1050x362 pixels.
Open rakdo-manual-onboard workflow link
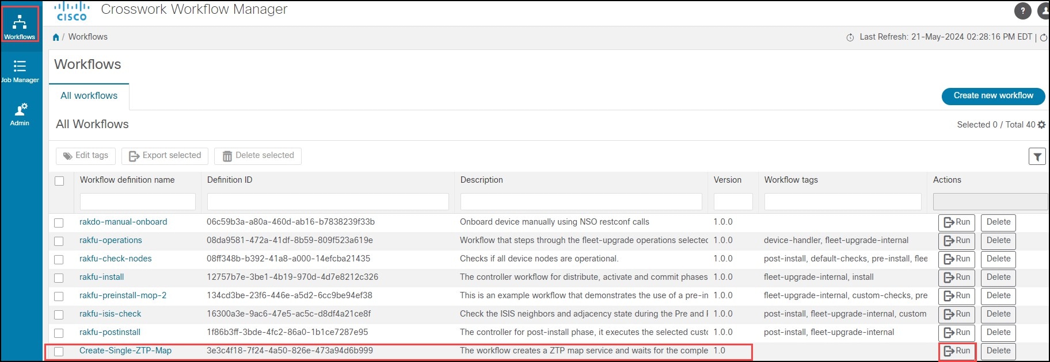click(123, 222)
